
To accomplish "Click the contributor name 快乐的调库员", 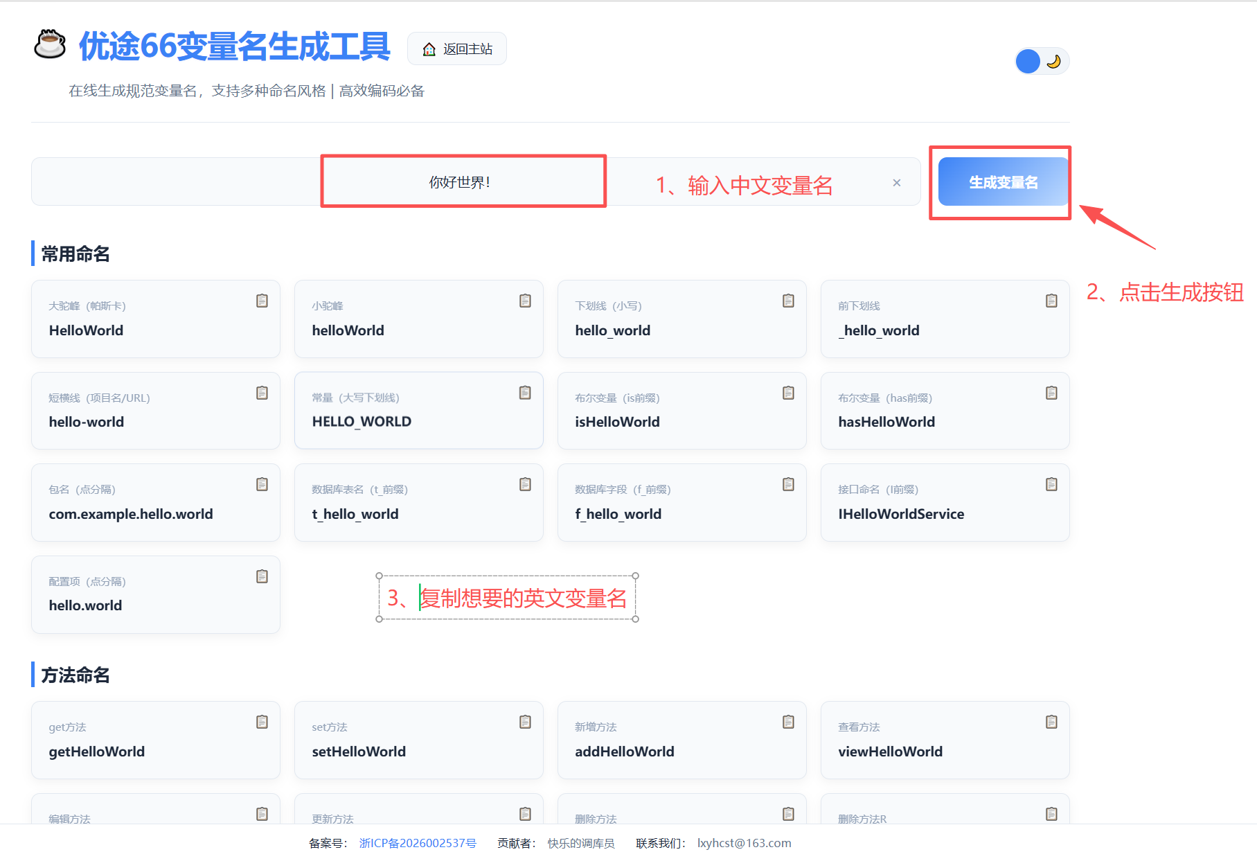I will [x=581, y=843].
